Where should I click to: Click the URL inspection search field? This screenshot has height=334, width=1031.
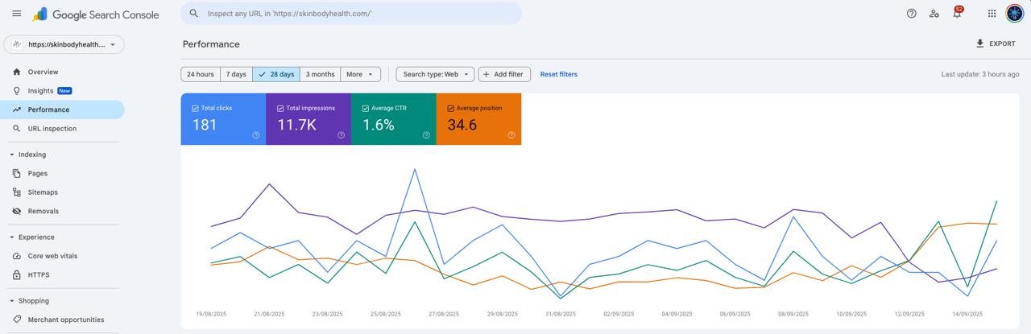pos(354,14)
